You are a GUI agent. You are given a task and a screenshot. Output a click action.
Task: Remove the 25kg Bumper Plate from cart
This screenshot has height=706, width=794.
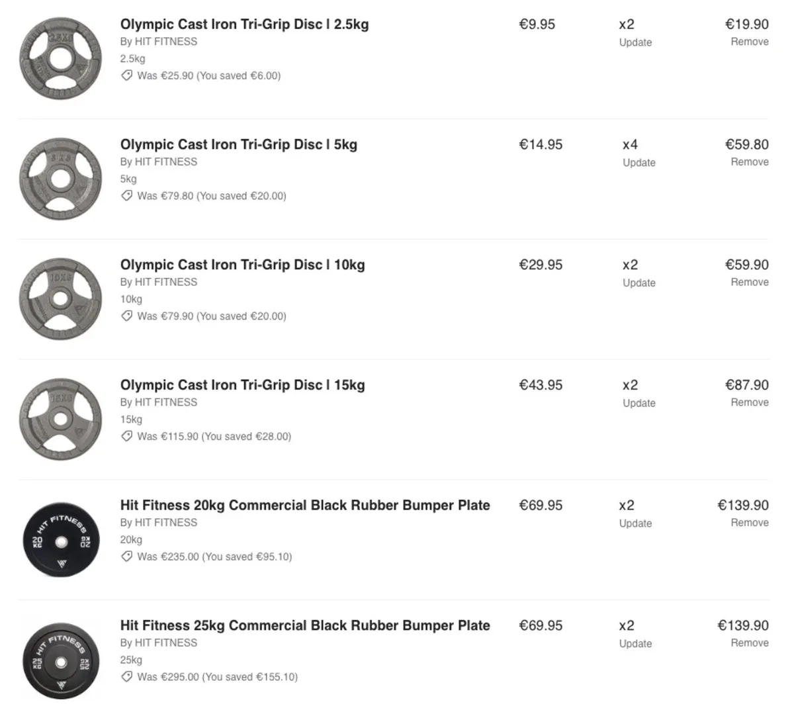749,643
